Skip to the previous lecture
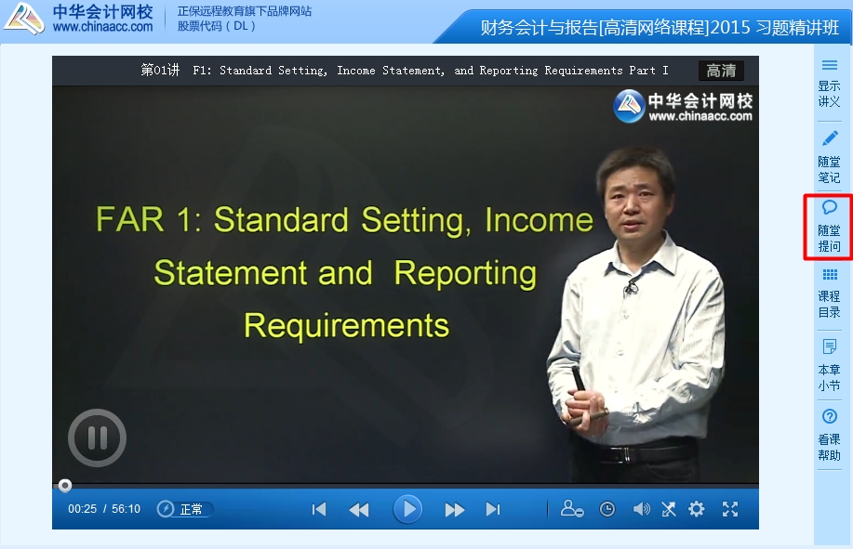 click(319, 509)
